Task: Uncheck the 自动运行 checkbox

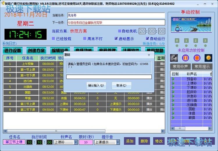Action: (147, 39)
